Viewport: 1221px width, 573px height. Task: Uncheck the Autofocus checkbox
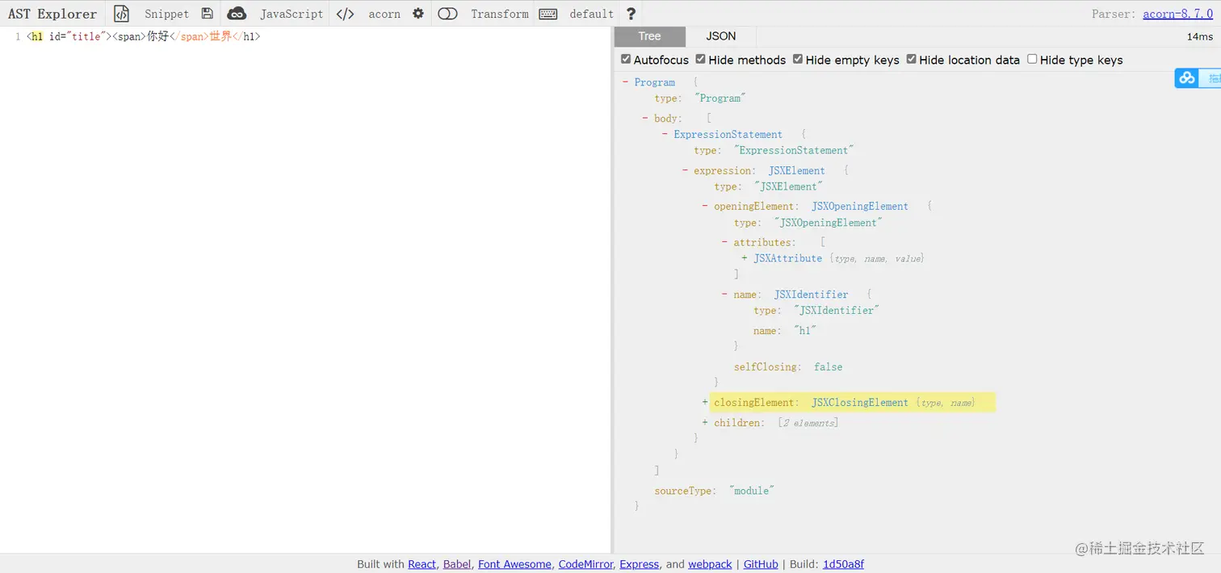626,59
